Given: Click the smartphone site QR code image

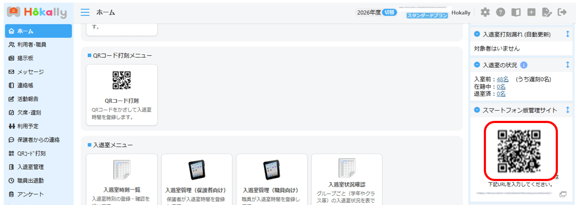Looking at the screenshot, I should [519, 151].
